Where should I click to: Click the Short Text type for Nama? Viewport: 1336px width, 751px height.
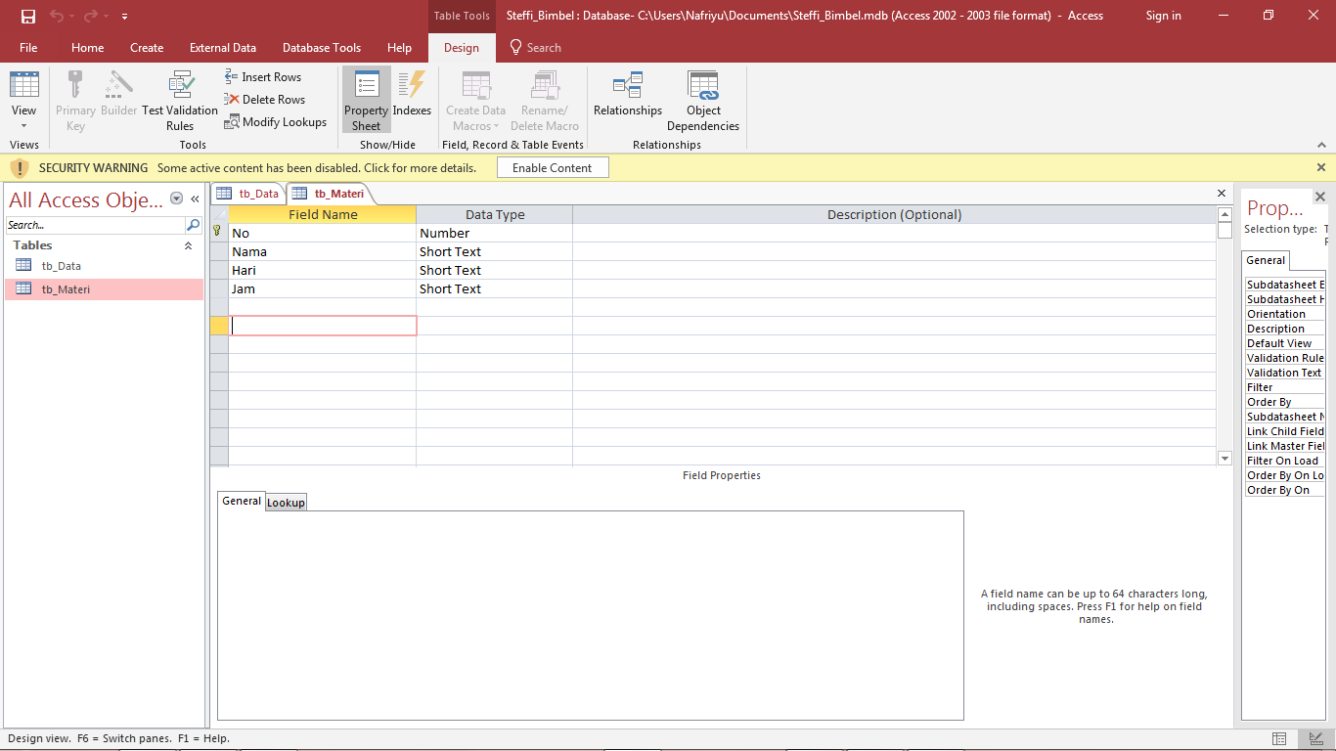pyautogui.click(x=494, y=252)
